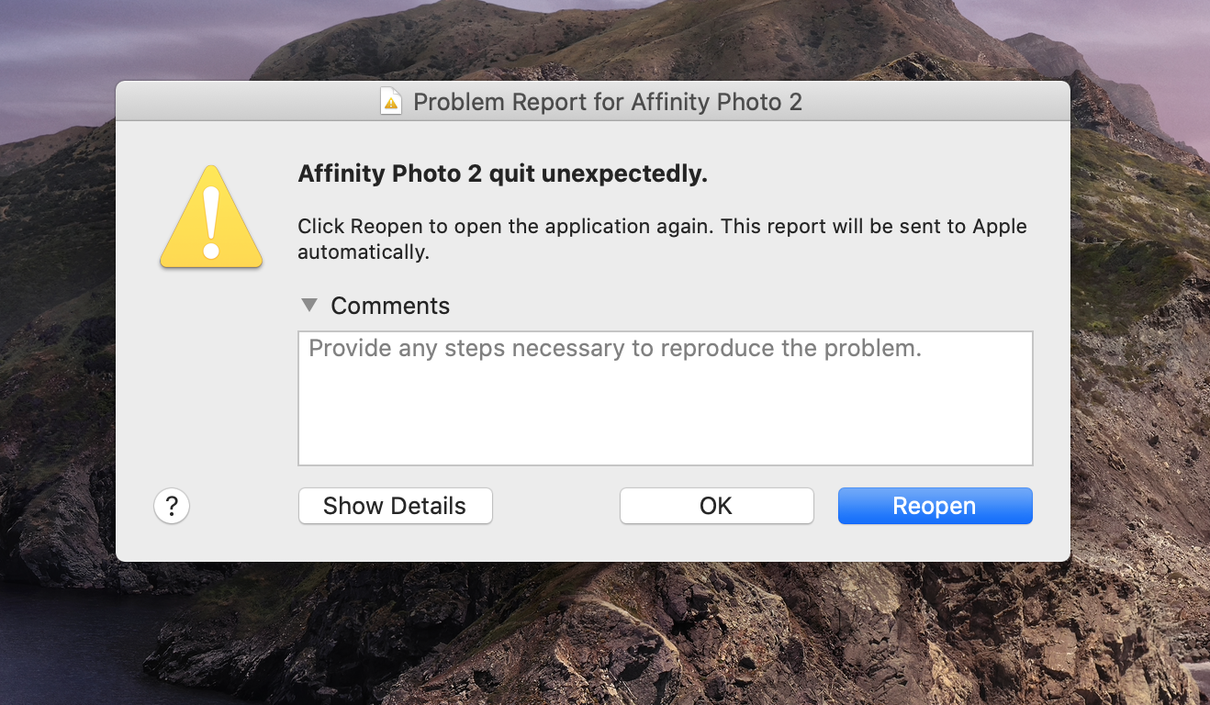Click the document icon in the title bar
Image resolution: width=1210 pixels, height=705 pixels.
tap(391, 101)
